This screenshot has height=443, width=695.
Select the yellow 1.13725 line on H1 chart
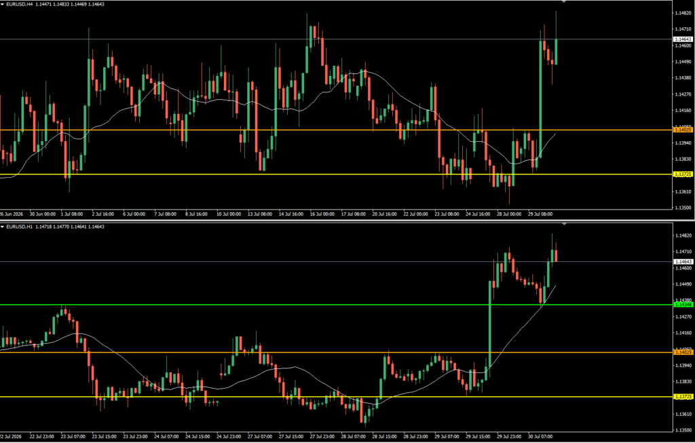336,396
